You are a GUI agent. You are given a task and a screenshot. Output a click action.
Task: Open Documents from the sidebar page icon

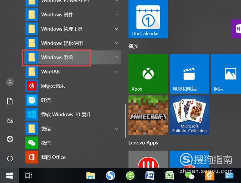pyautogui.click(x=10, y=101)
